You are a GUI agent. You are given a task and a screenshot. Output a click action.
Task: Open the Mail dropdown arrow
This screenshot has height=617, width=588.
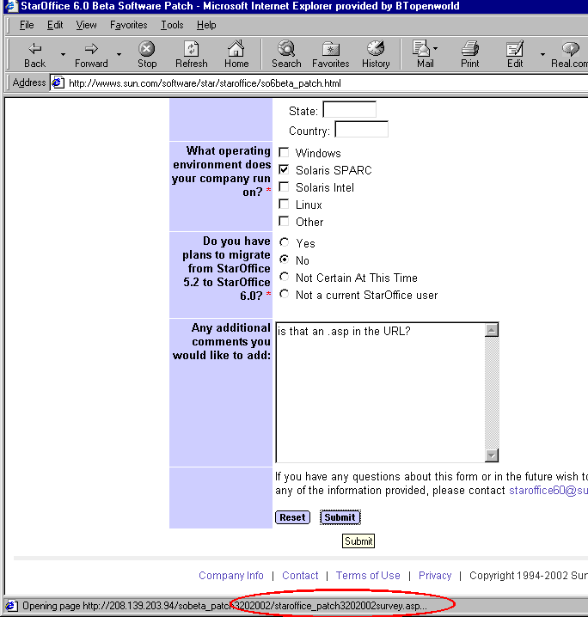(435, 48)
